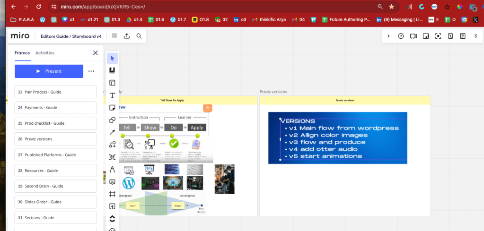Open the thinkific Arya bookmark
The width and height of the screenshot is (484, 231).
pyautogui.click(x=269, y=19)
